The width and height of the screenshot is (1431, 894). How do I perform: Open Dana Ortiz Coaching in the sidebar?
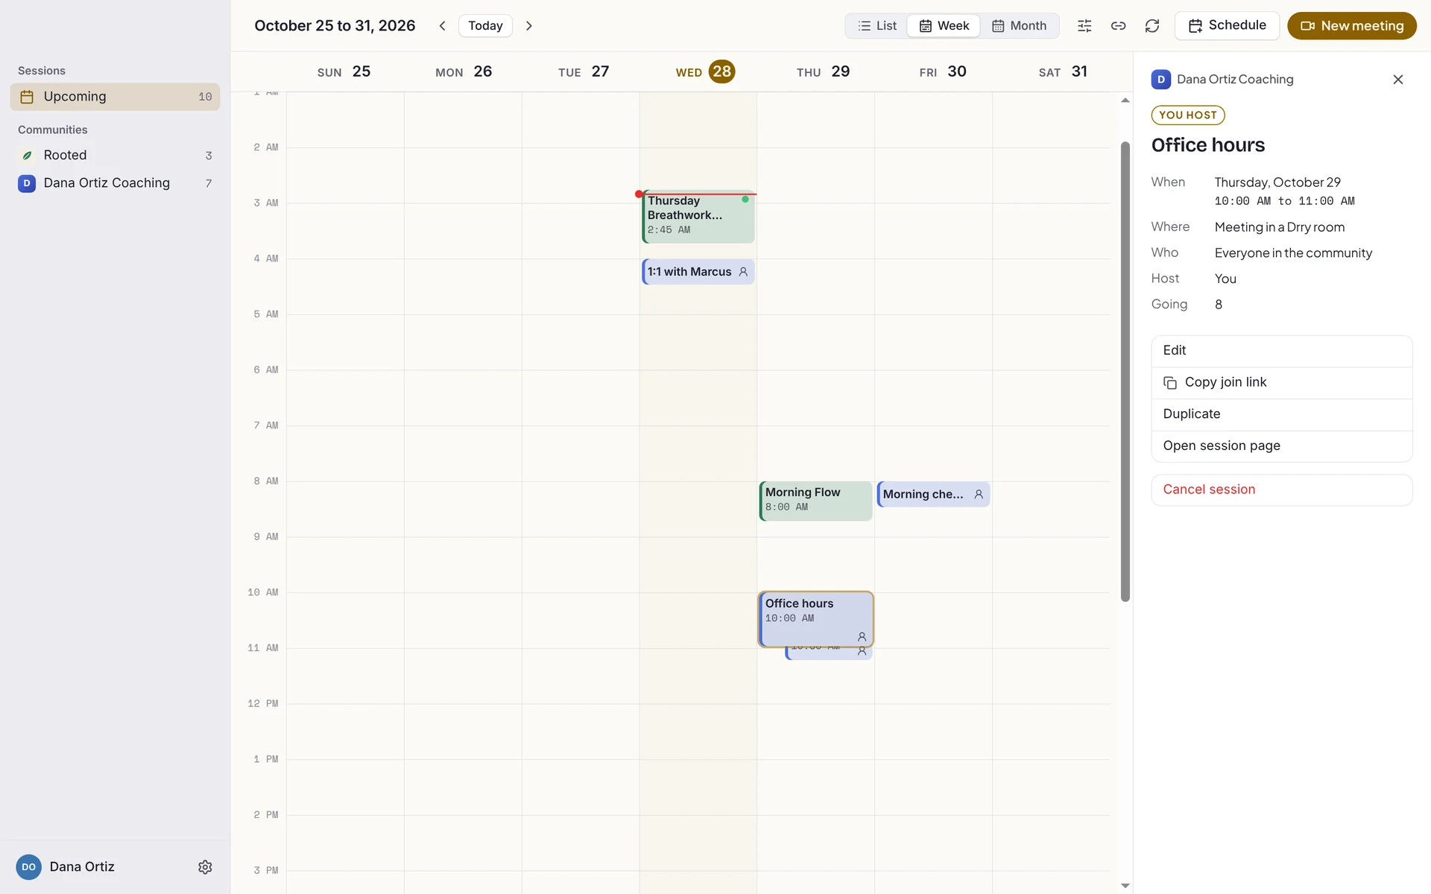click(115, 183)
